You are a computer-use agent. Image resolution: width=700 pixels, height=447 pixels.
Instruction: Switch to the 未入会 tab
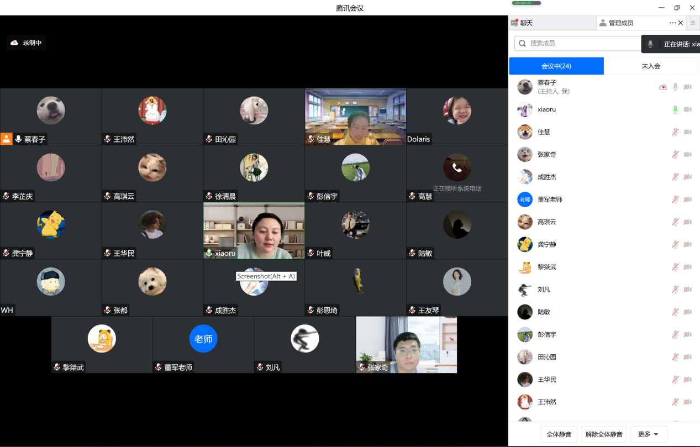point(651,66)
